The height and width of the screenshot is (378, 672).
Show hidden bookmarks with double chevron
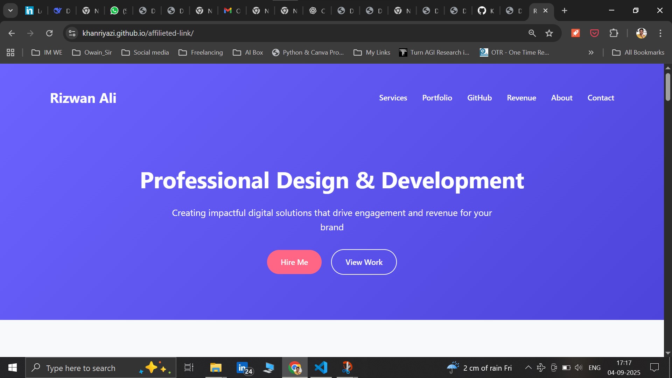tap(591, 52)
